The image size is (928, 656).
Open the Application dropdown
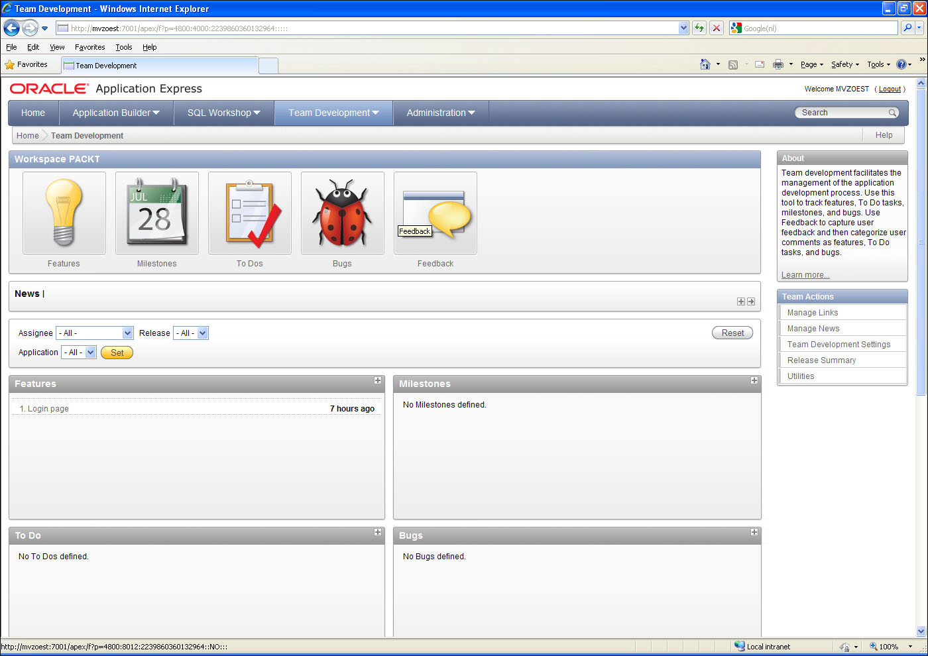(79, 353)
